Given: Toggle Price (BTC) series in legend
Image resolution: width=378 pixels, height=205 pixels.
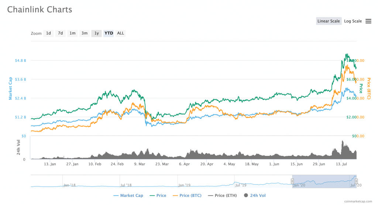Looking at the screenshot, I should 189,195.
